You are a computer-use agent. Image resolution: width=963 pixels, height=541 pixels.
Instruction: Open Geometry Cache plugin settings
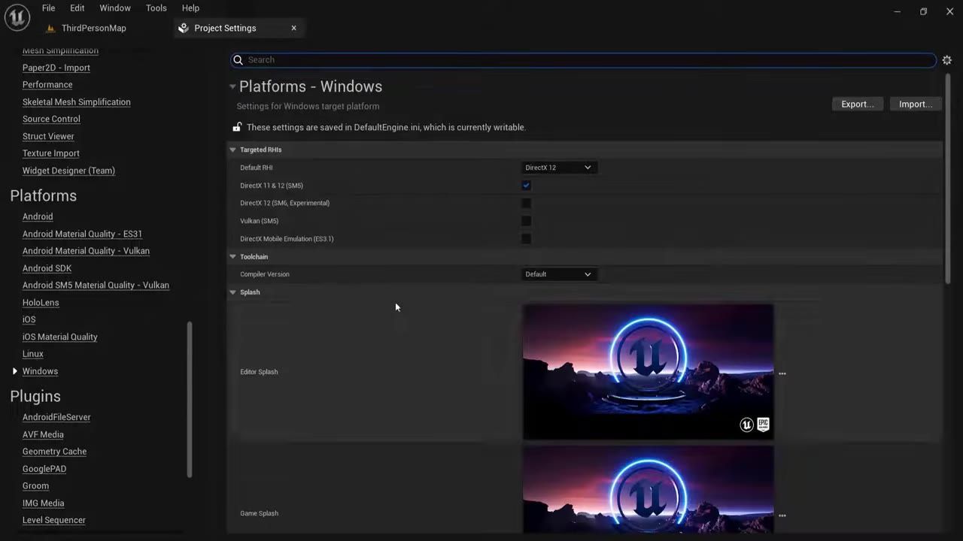point(54,452)
